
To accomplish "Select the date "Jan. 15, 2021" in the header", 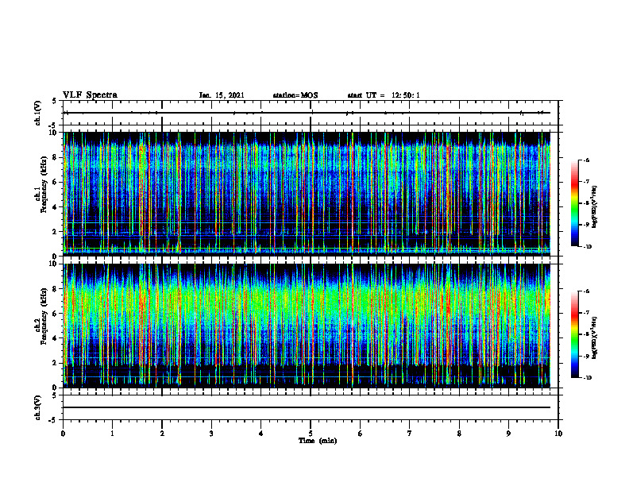I will (x=222, y=95).
